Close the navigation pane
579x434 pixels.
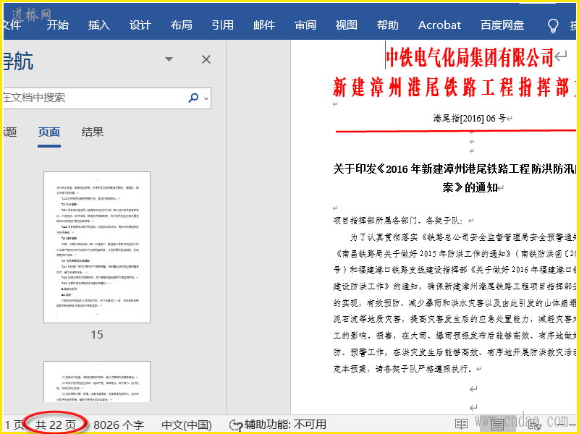(206, 59)
